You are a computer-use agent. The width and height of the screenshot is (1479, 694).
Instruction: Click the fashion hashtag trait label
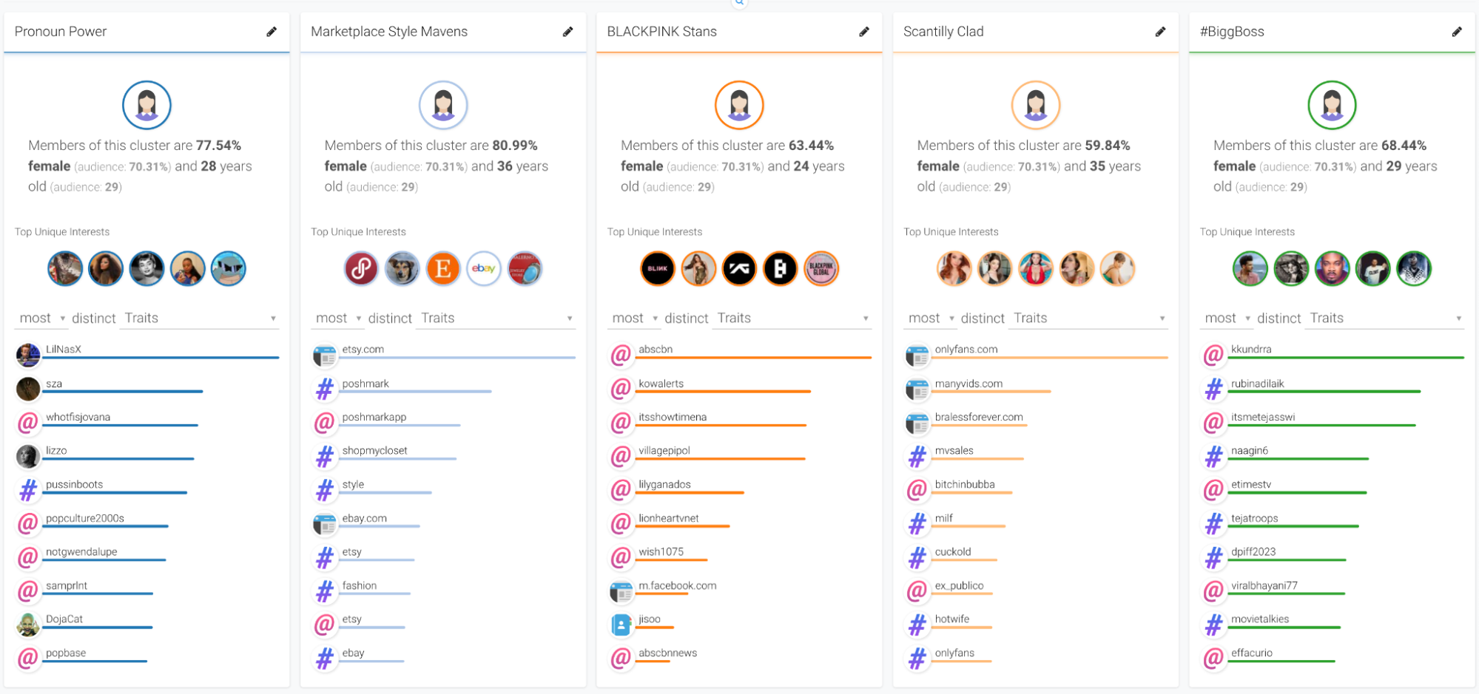click(x=360, y=585)
